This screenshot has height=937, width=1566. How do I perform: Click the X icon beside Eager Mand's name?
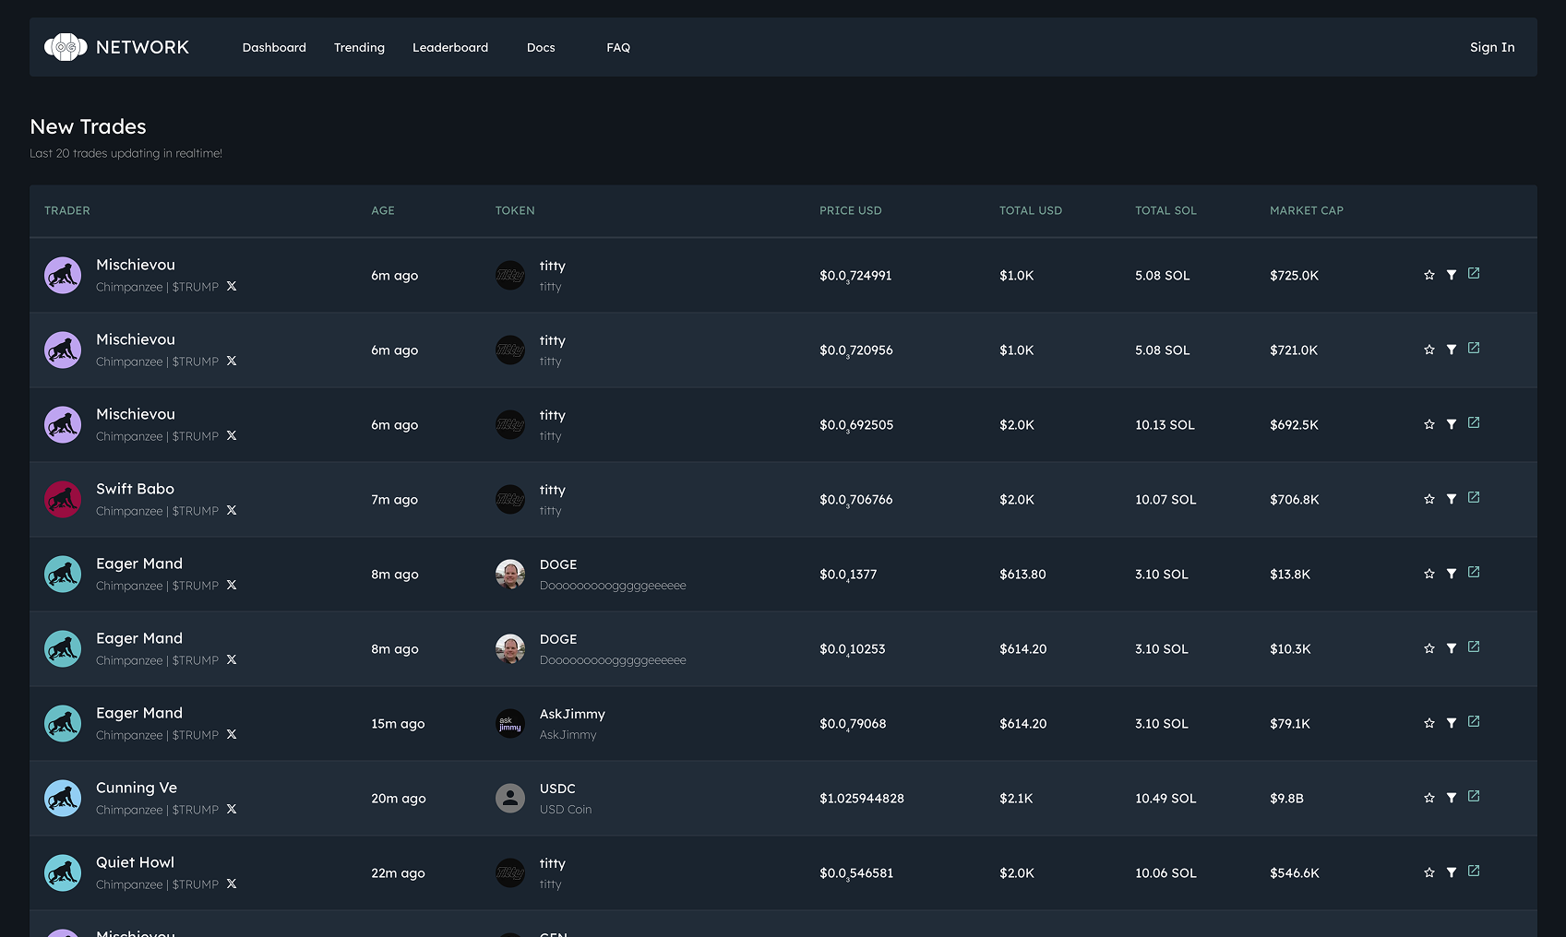(232, 585)
